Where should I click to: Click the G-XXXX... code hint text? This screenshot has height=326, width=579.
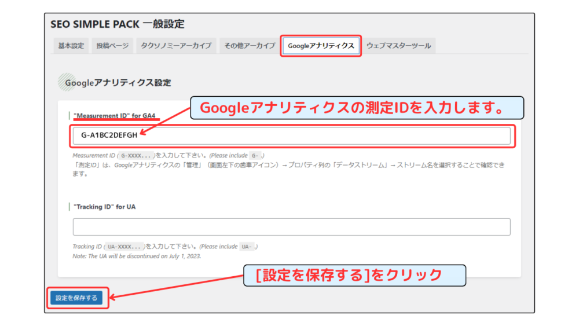click(x=136, y=155)
